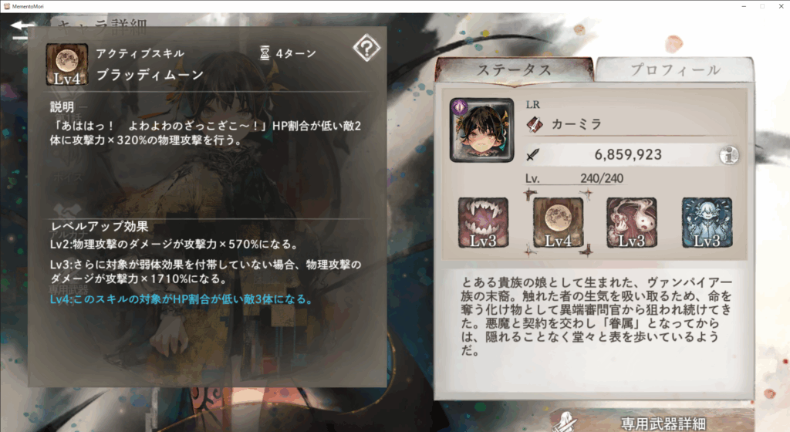Click the カーミラ character portrait

[481, 130]
